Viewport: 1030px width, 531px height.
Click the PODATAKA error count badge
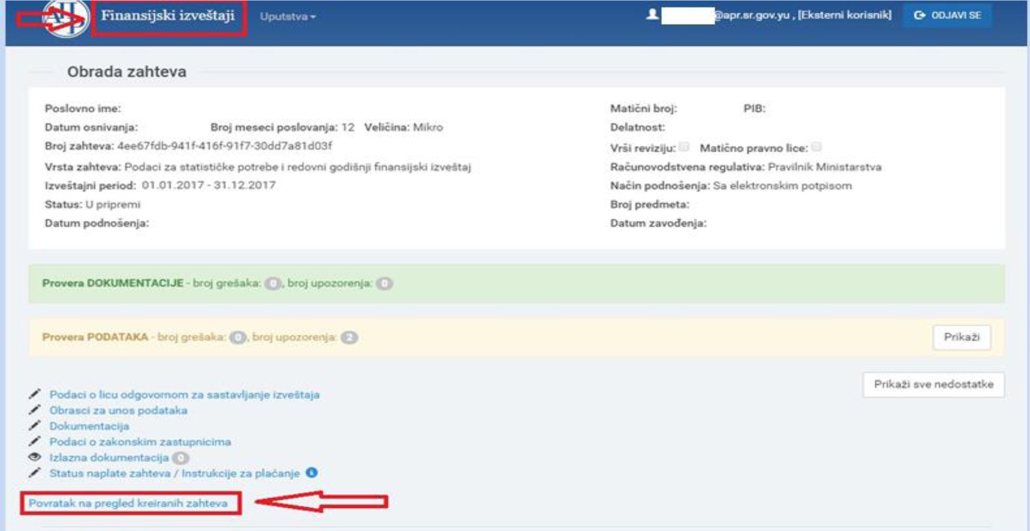pos(238,338)
